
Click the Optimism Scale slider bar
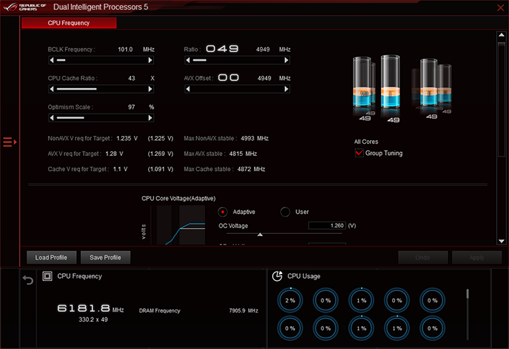(101, 118)
